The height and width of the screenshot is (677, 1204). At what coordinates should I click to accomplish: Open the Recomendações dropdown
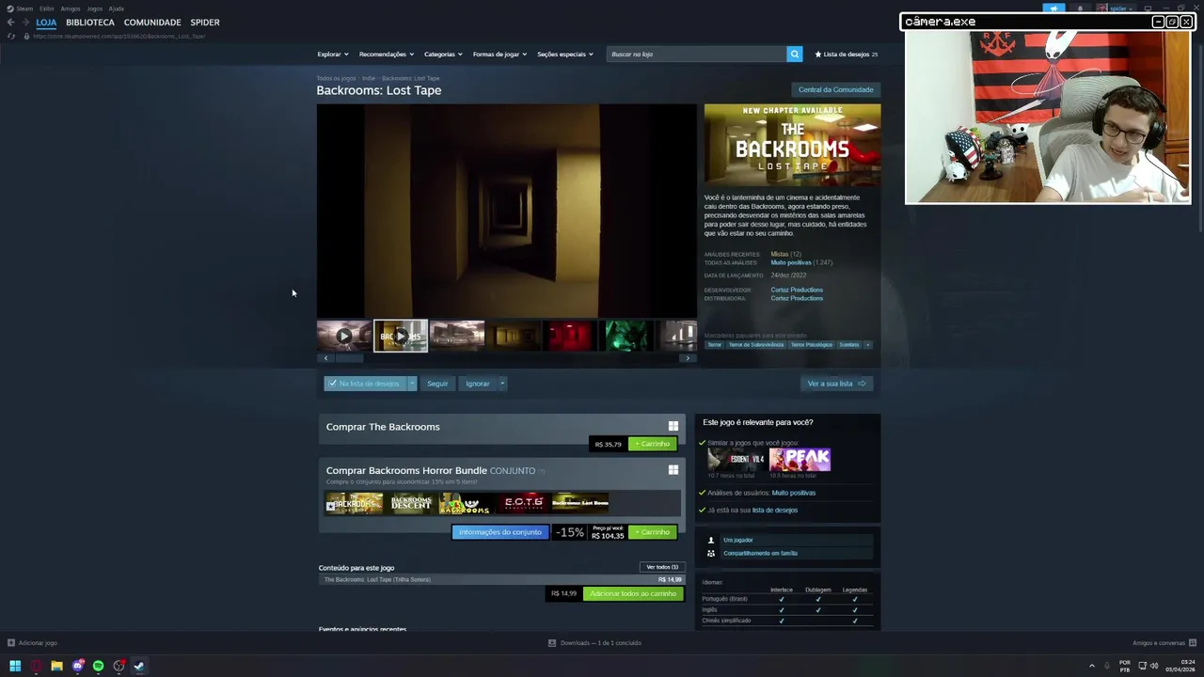(386, 54)
